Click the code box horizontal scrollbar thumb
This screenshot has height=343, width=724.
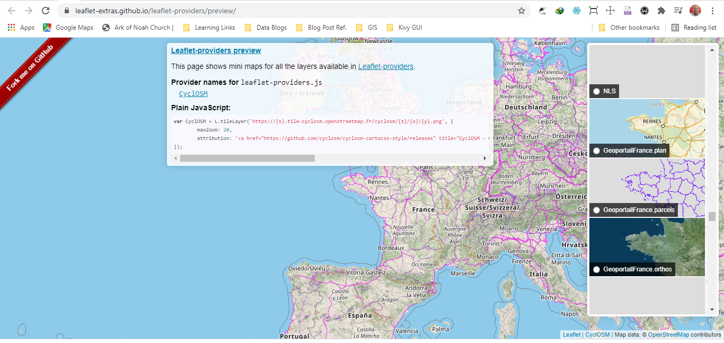[x=247, y=158]
